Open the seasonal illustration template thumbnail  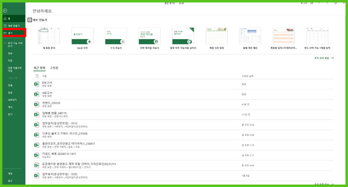point(284,36)
